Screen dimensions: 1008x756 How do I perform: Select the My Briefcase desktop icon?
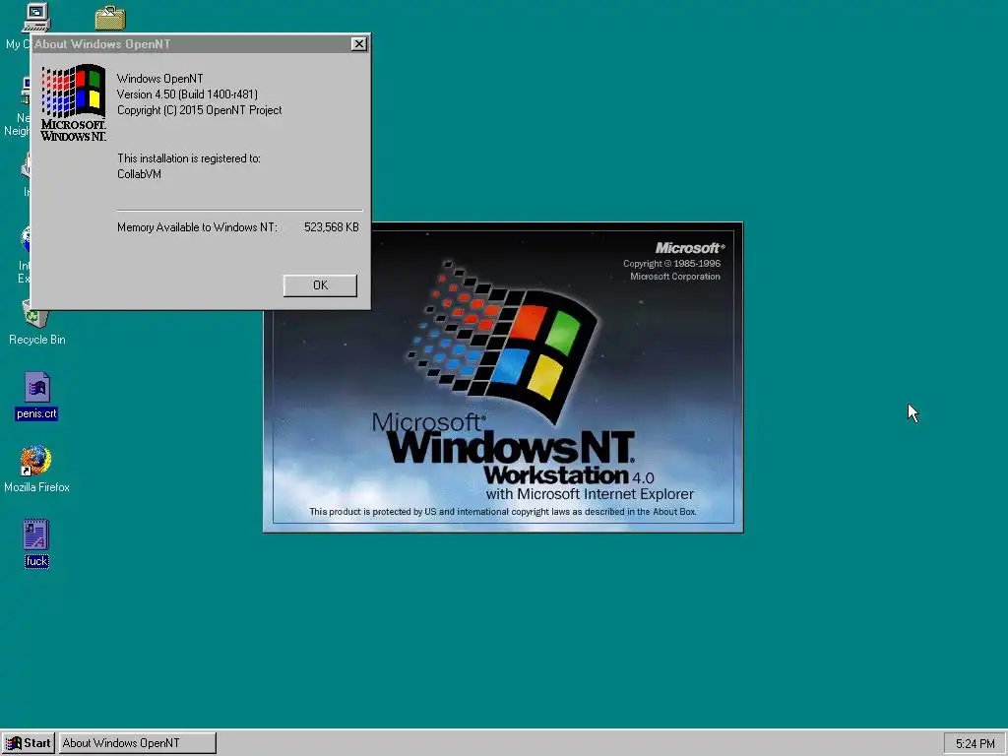click(110, 18)
